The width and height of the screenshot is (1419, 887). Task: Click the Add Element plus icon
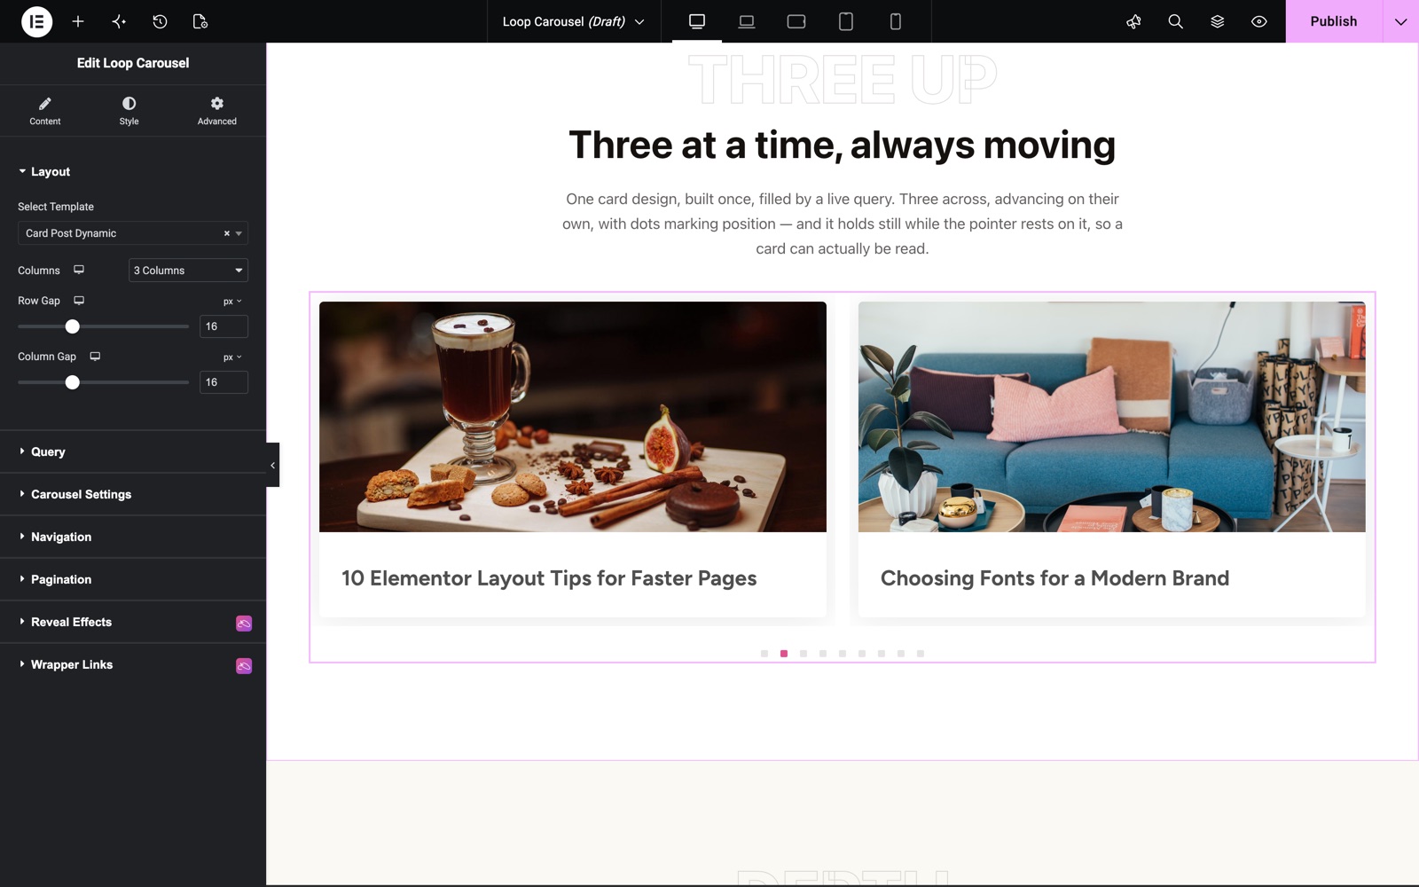78,21
